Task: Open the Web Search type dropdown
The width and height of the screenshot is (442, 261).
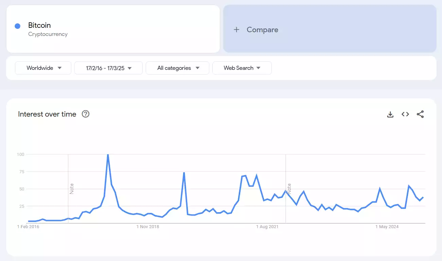Action: pos(242,68)
